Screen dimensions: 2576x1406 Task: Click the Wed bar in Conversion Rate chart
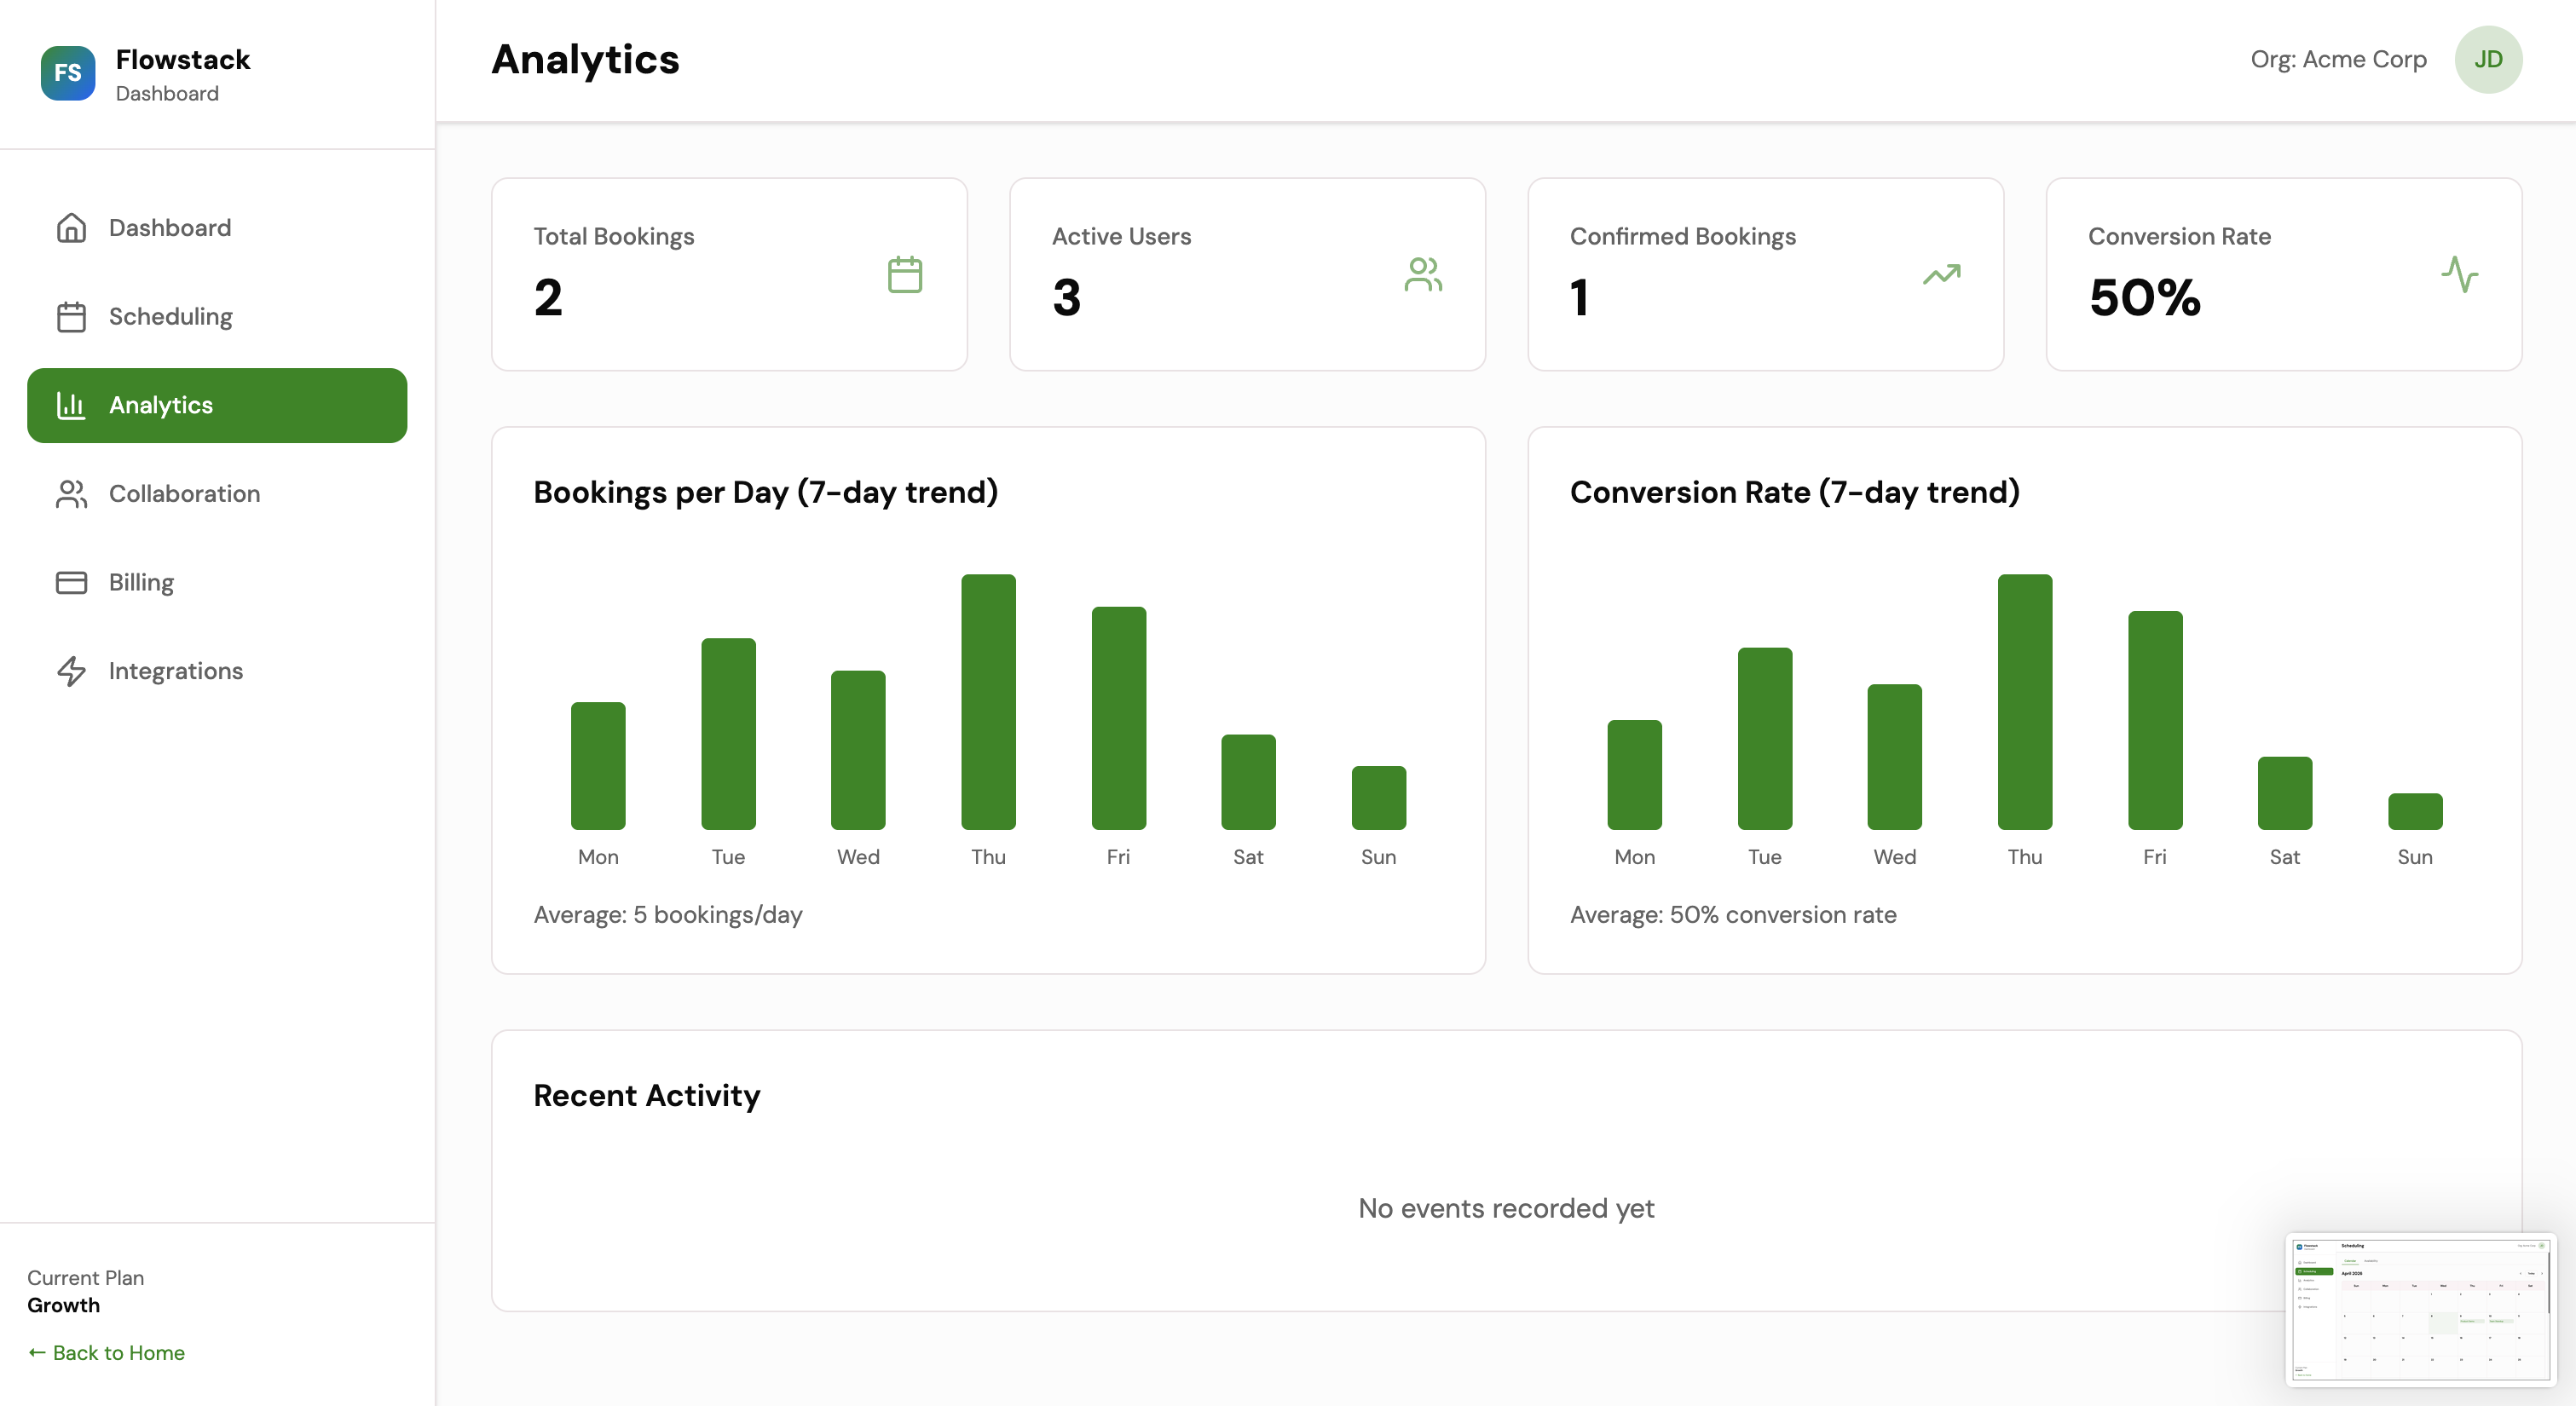coord(1894,756)
